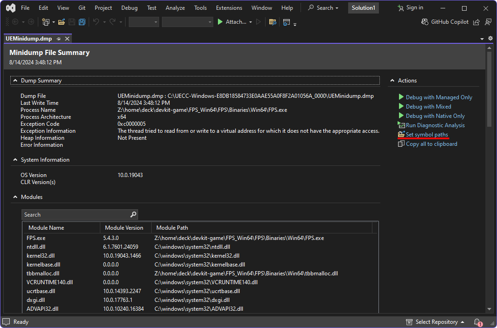The height and width of the screenshot is (328, 497).
Task: Collapse the Modules section
Action: 15,197
